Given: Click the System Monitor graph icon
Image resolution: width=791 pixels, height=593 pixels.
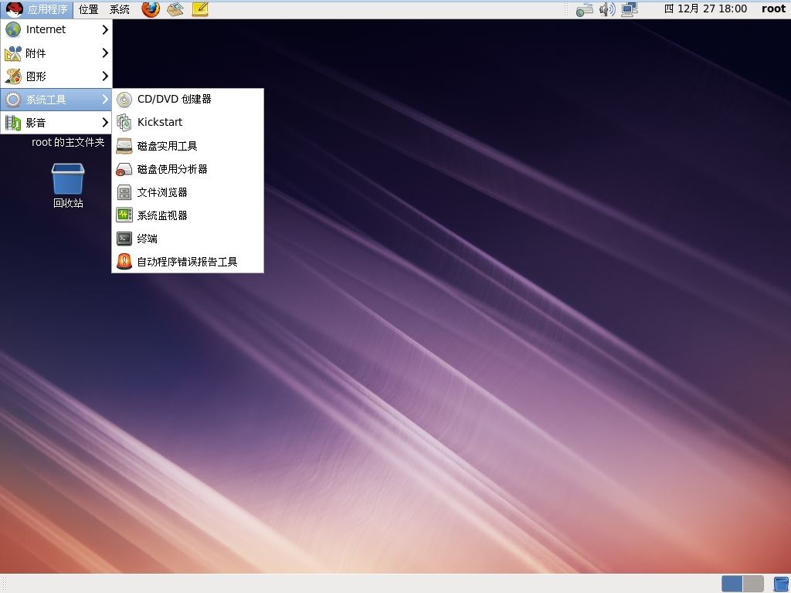Looking at the screenshot, I should pyautogui.click(x=124, y=215).
